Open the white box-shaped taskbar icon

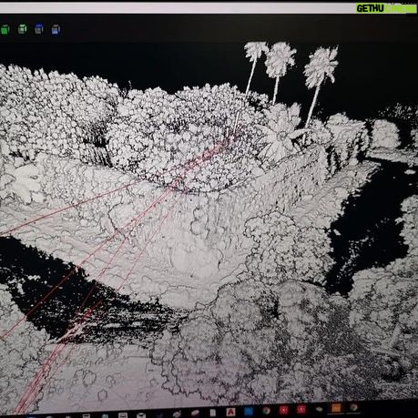[x=141, y=415]
